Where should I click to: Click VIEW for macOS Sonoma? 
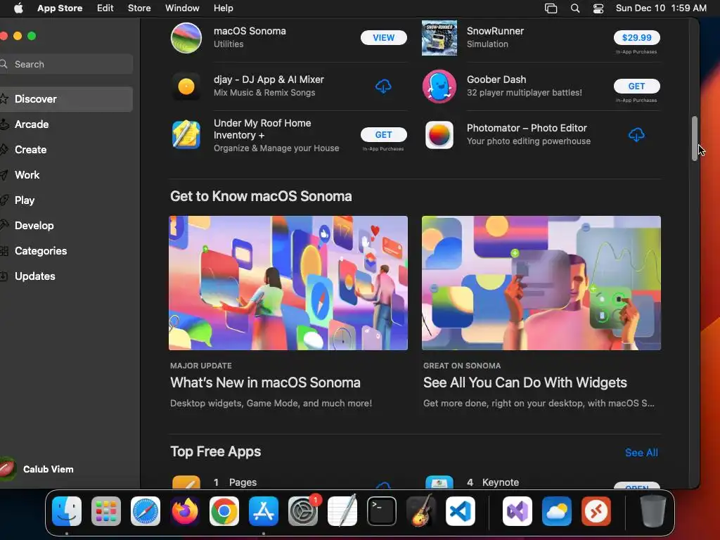click(383, 38)
